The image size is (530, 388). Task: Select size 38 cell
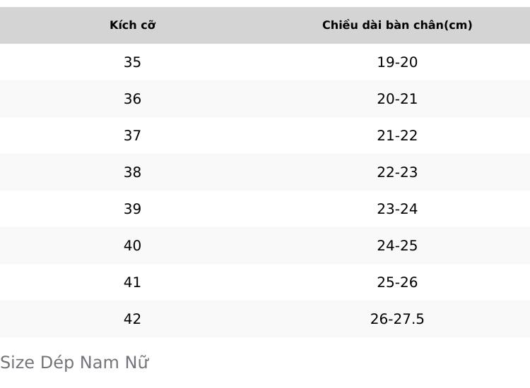pos(133,172)
